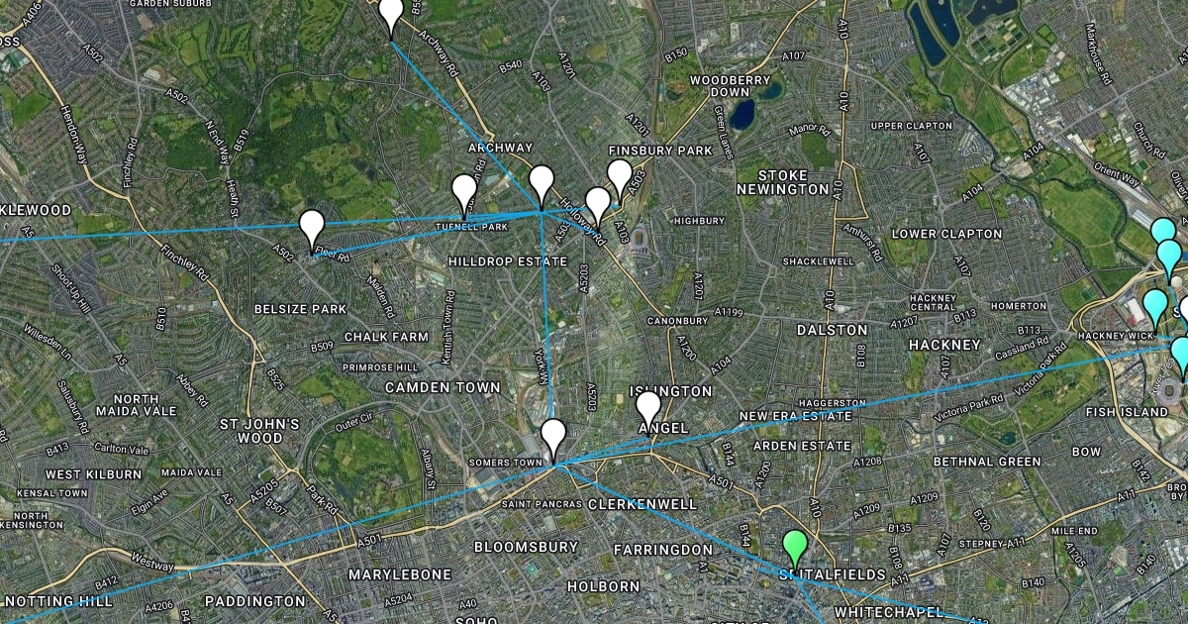Screen dimensions: 1188x624
Task: Click cyan marker above Fish Island label
Action: (1180, 357)
